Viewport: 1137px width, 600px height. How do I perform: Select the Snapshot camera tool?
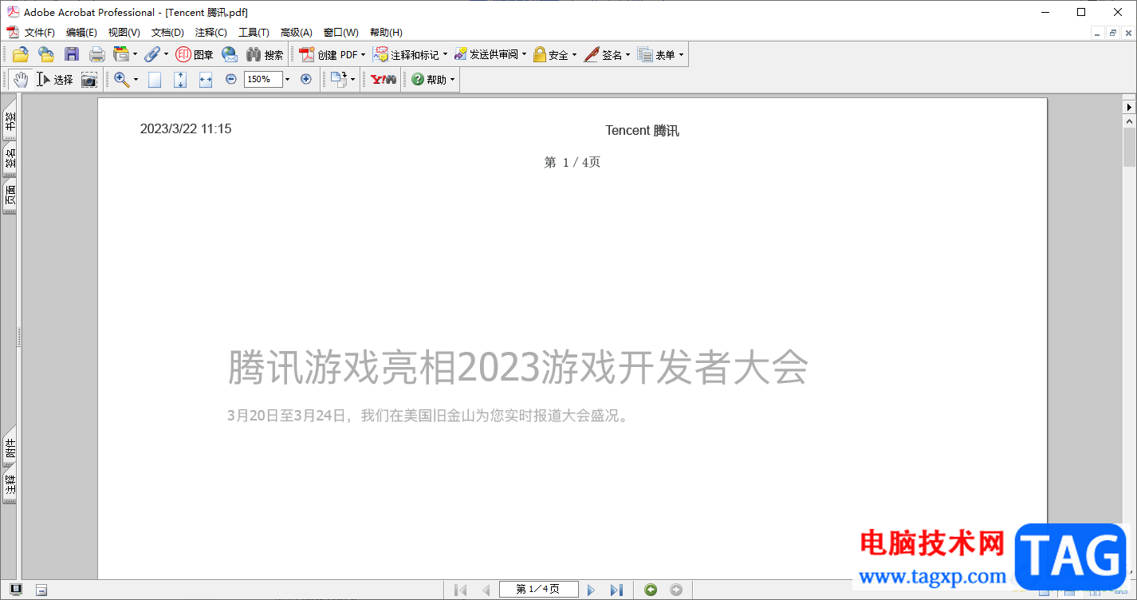point(89,79)
